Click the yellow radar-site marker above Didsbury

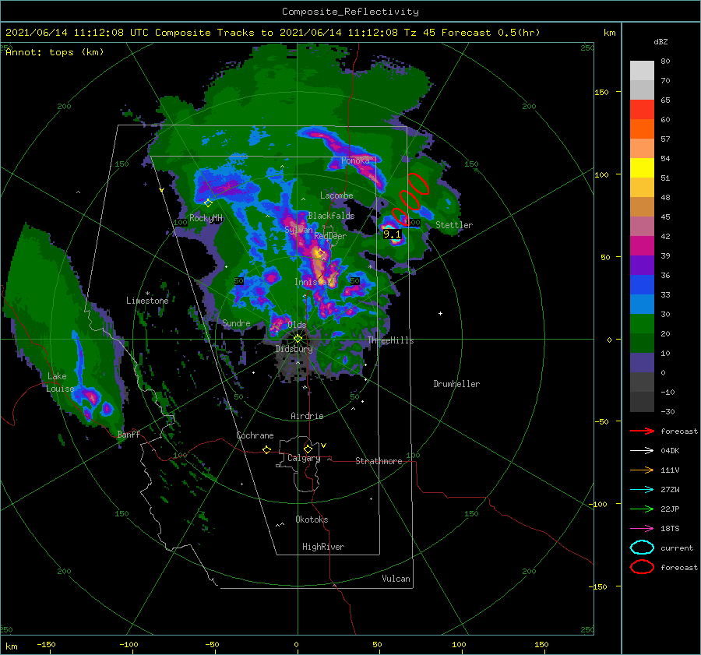298,339
